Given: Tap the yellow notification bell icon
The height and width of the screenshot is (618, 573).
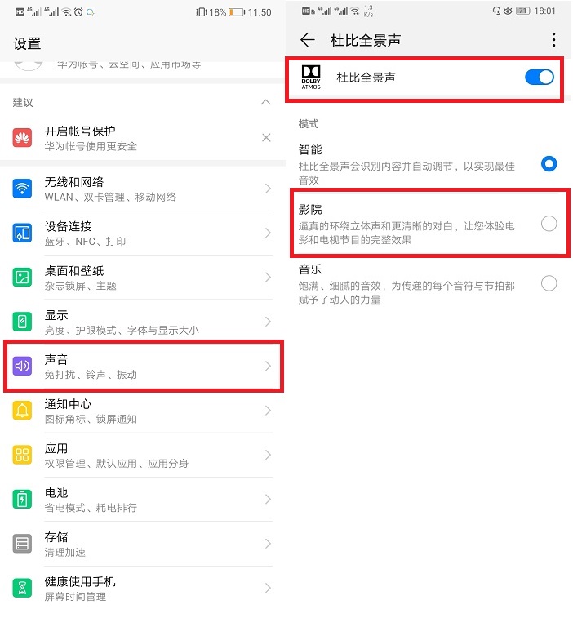Looking at the screenshot, I should pyautogui.click(x=23, y=411).
